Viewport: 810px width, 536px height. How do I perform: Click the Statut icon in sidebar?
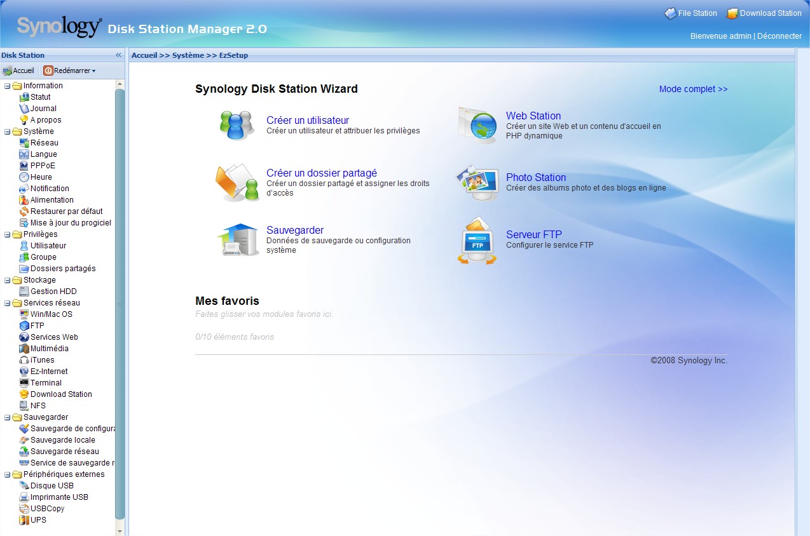(x=24, y=97)
